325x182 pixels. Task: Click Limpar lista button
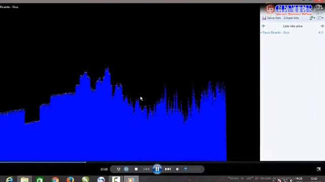click(291, 18)
